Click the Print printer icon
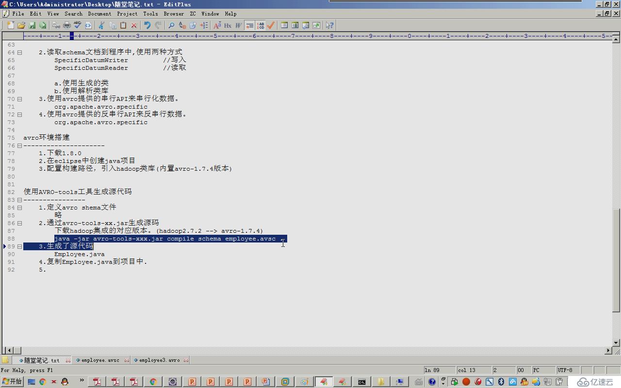Image resolution: width=621 pixels, height=388 pixels. 67,25
